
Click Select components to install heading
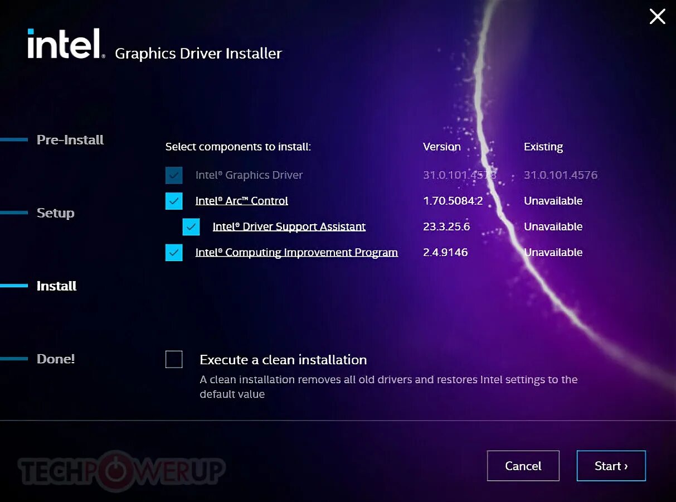pyautogui.click(x=238, y=147)
